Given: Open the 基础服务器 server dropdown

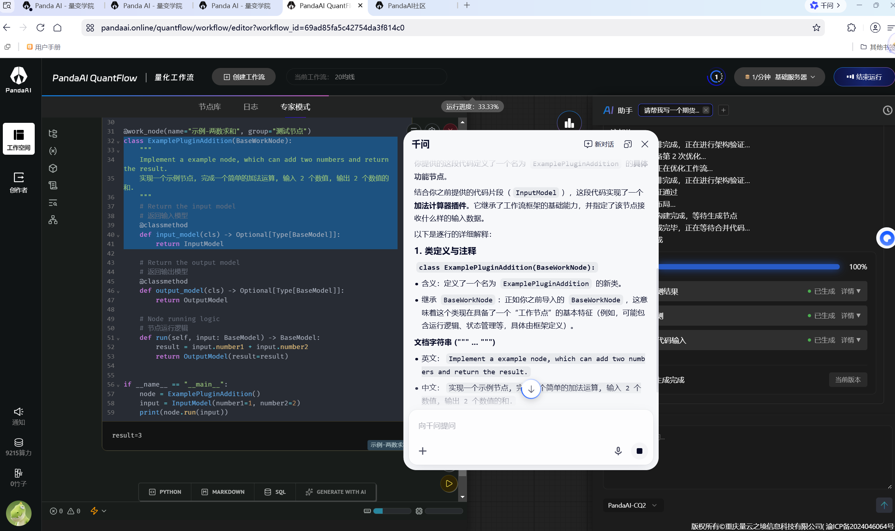Looking at the screenshot, I should [779, 77].
